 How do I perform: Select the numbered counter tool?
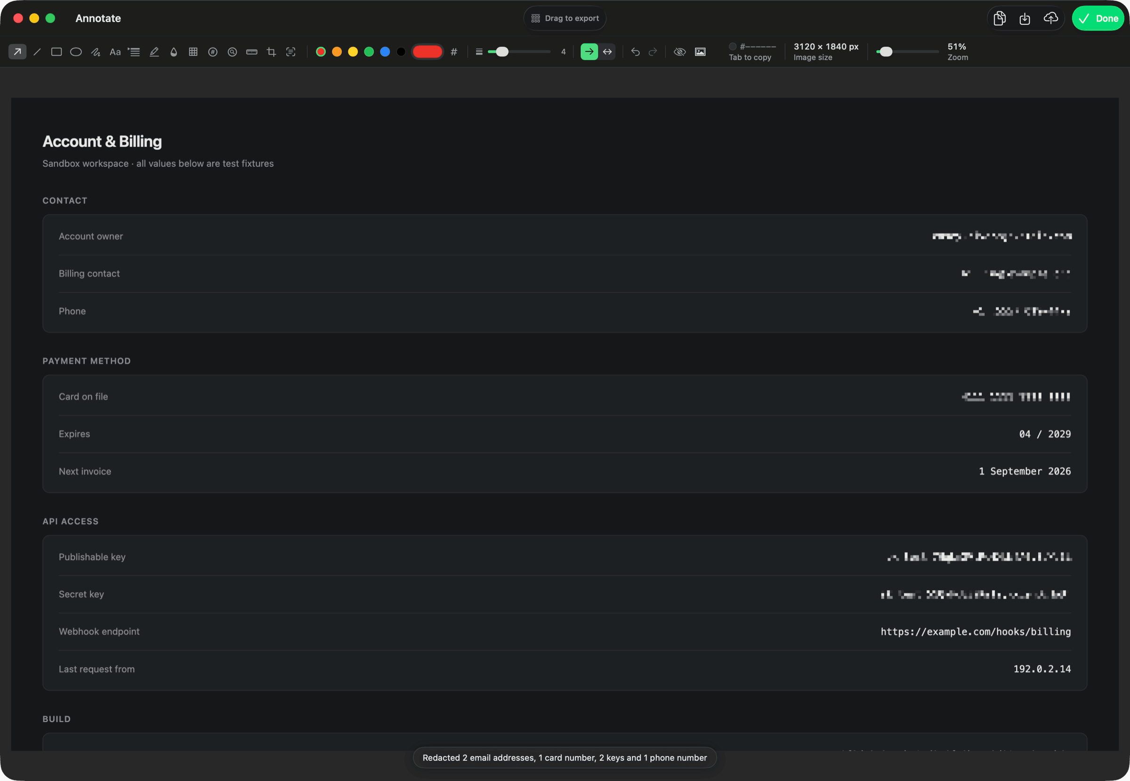213,51
